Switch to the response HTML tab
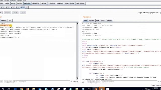Image resolution: width=161 pixels, height=90 pixels. pyautogui.click(x=103, y=20)
